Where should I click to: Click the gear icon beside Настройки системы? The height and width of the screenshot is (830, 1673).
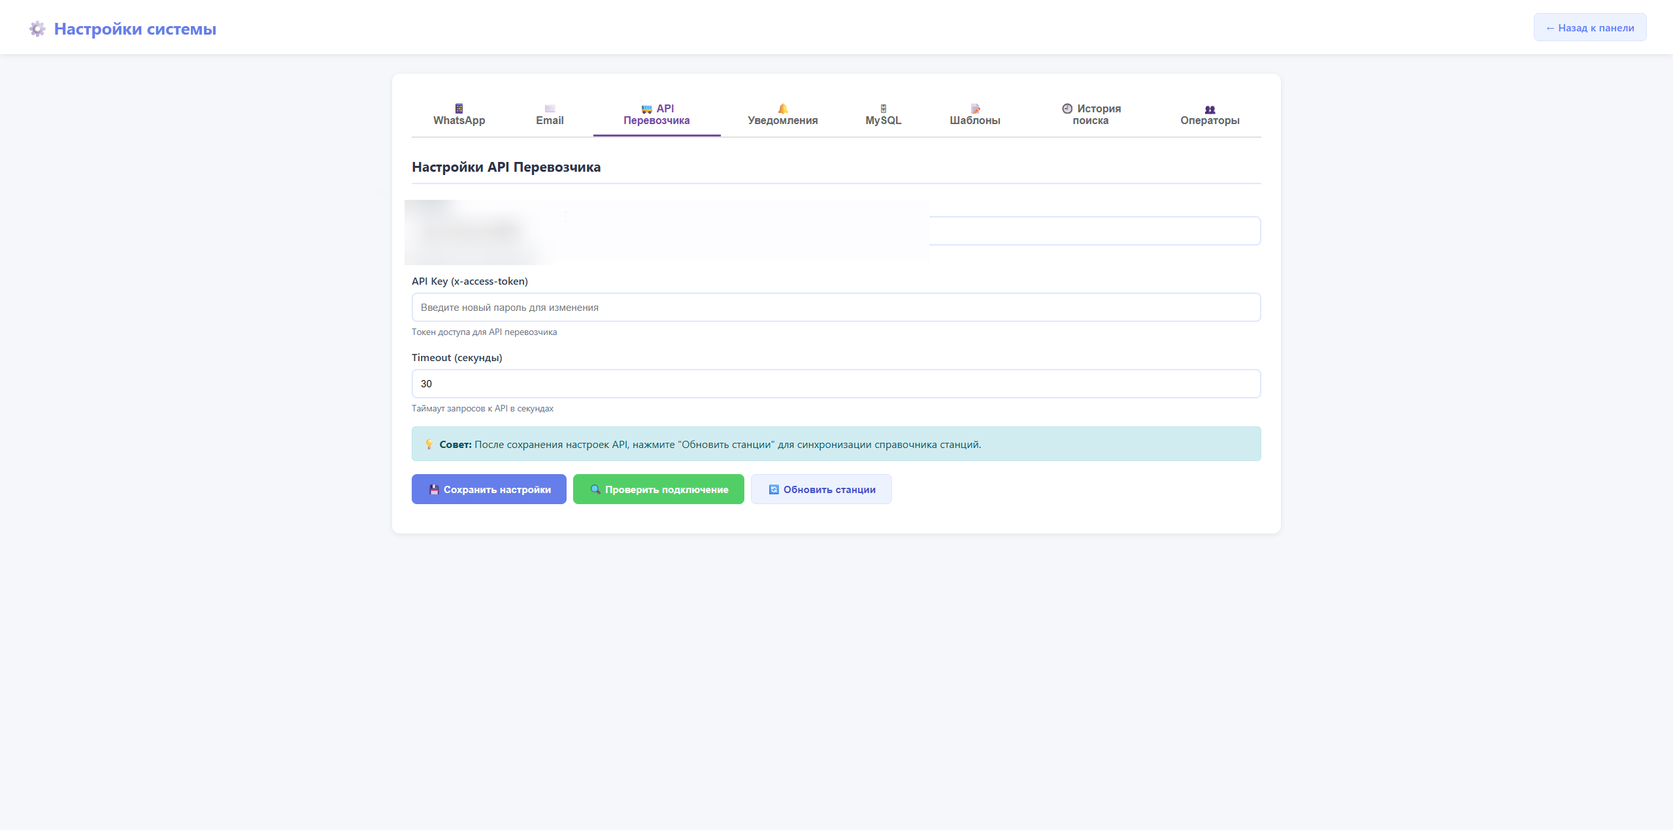click(x=37, y=29)
